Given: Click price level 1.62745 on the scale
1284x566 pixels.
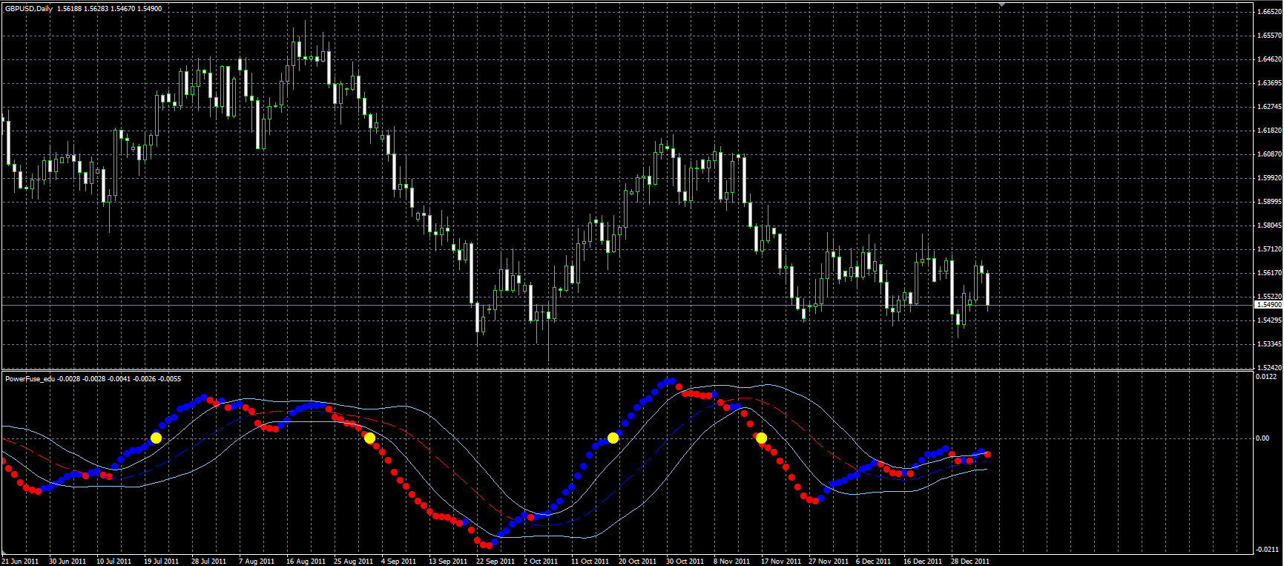Looking at the screenshot, I should [1270, 107].
